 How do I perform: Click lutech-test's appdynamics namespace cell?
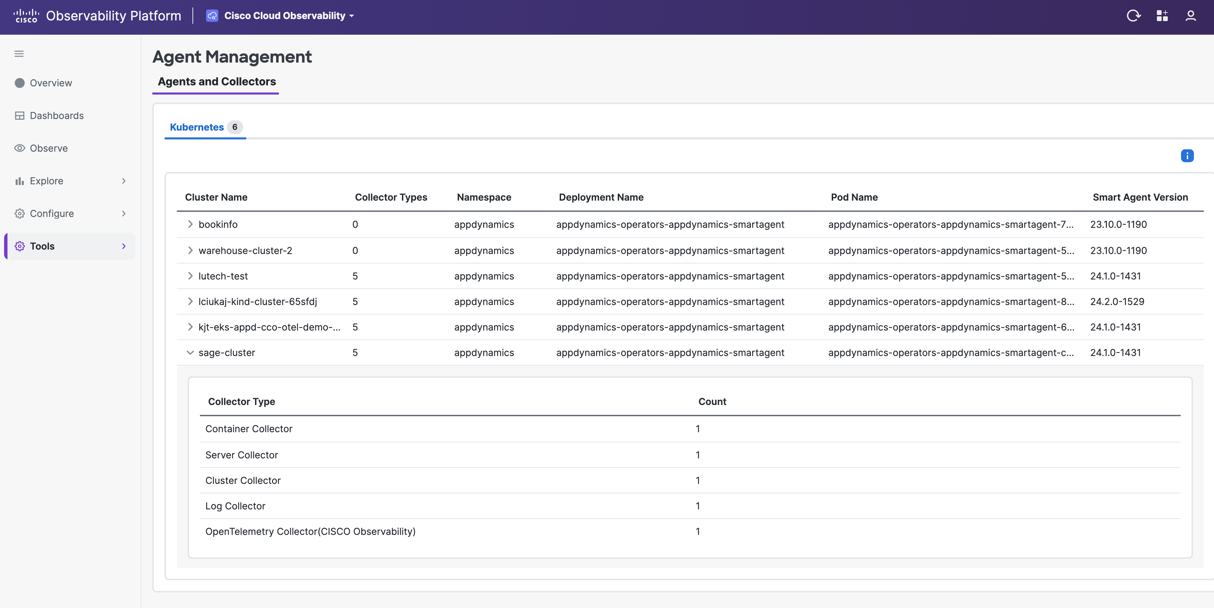pyautogui.click(x=484, y=276)
